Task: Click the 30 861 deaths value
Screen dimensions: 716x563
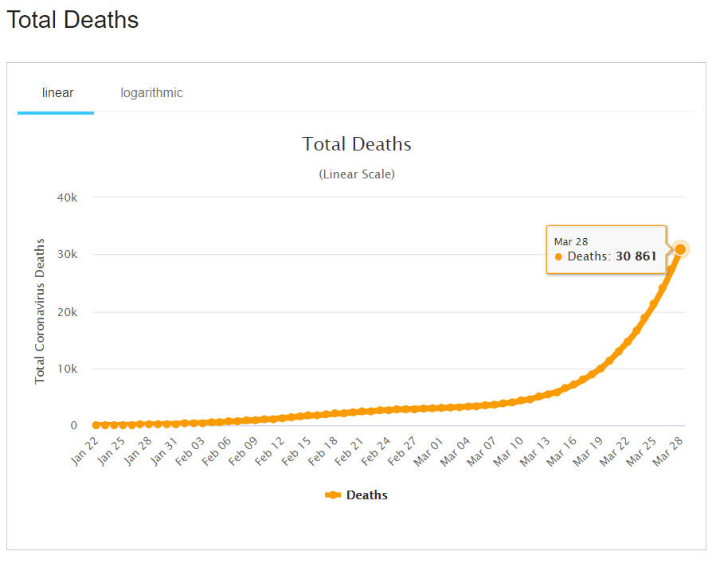Action: coord(636,256)
